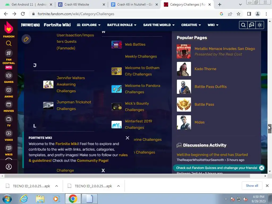Open options for first TECNO ID download
Screen dimensions: 272x204
pos(57,186)
